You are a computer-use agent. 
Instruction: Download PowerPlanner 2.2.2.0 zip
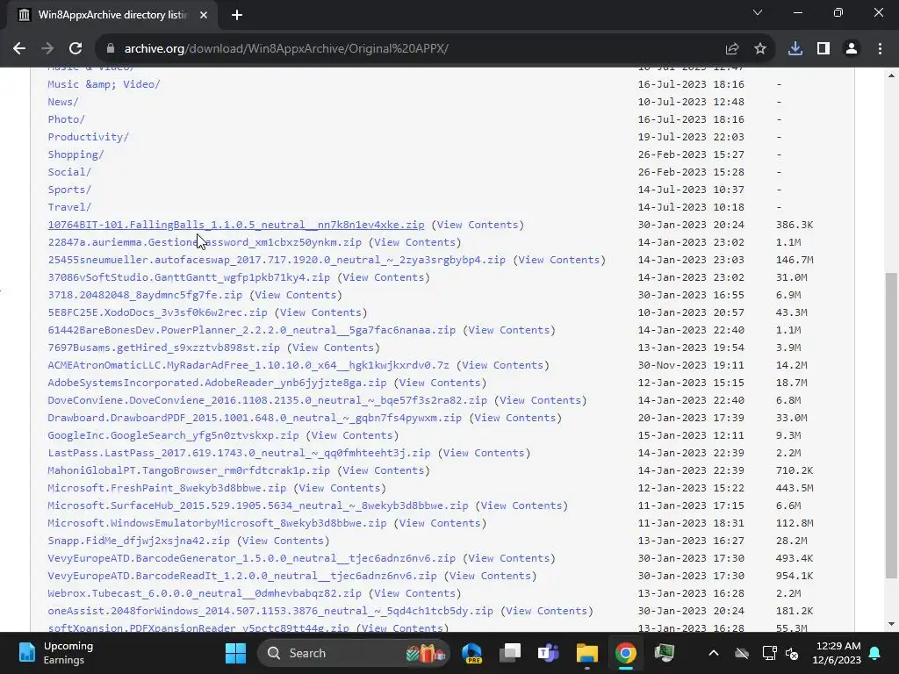(252, 330)
